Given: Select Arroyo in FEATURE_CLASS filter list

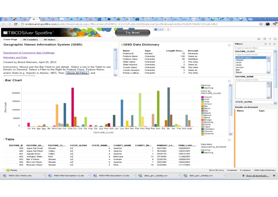Looking at the screenshot, I should pos(240,67).
